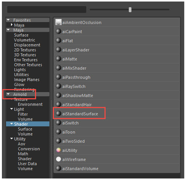Create an aiMixShader node
Screen dimensions: 185x180
pos(117,68)
